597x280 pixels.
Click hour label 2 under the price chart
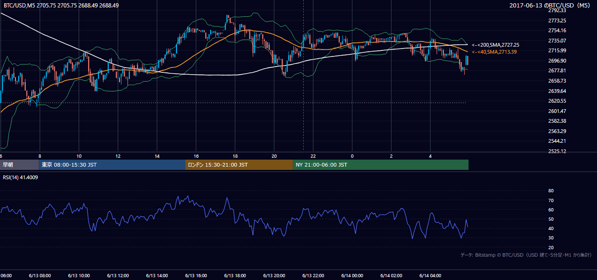tap(391, 156)
